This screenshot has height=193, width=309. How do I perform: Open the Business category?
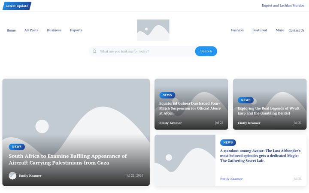[54, 30]
